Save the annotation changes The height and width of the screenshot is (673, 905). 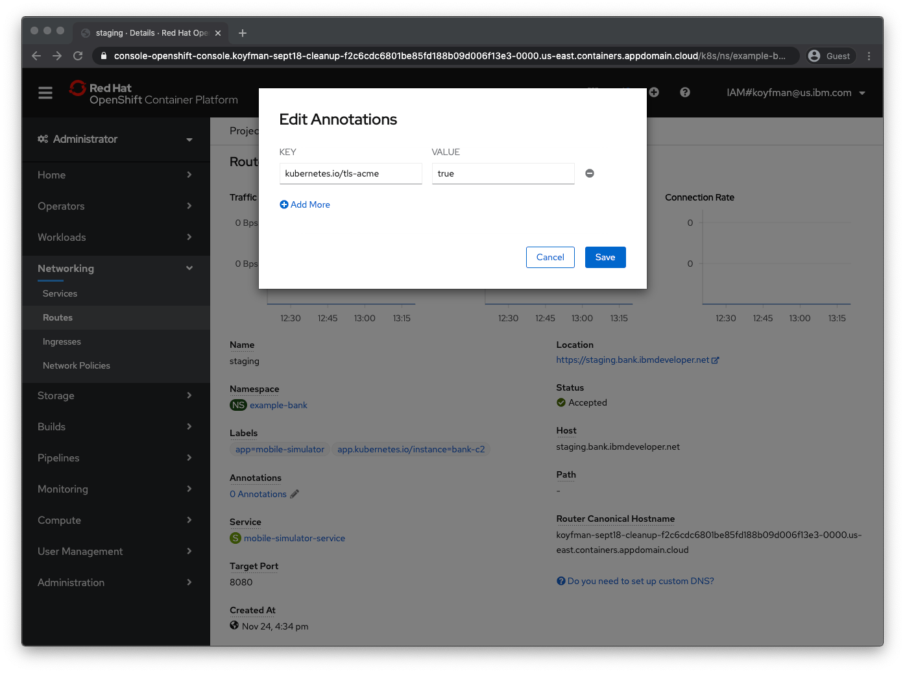point(605,257)
